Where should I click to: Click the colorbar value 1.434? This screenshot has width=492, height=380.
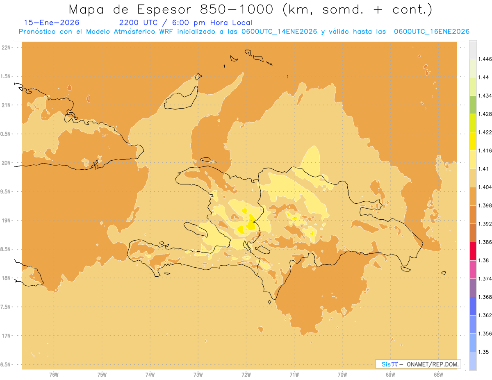pos(485,96)
